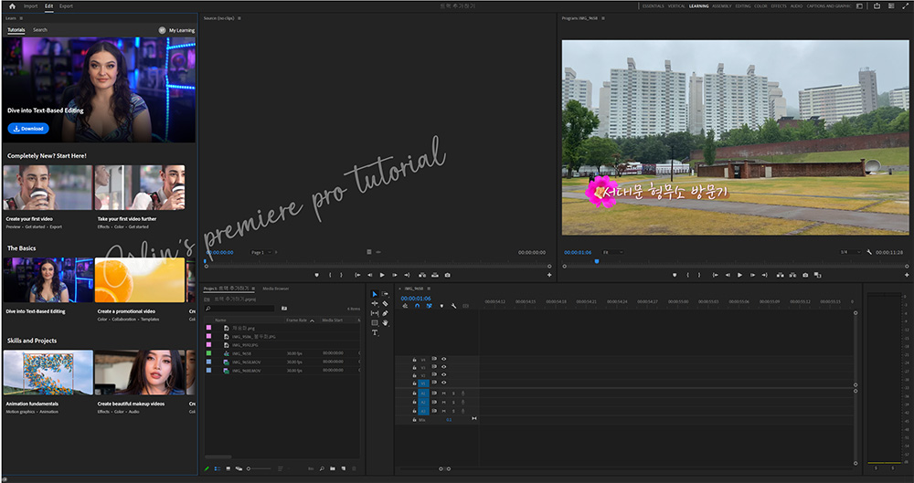Click Add Marker icon in timeline header
914x483 pixels.
click(x=441, y=306)
